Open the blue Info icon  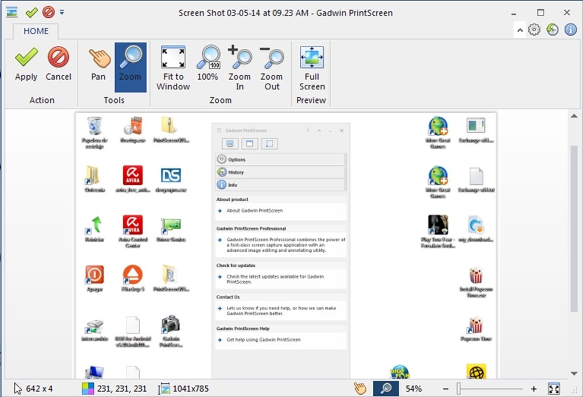(x=570, y=30)
